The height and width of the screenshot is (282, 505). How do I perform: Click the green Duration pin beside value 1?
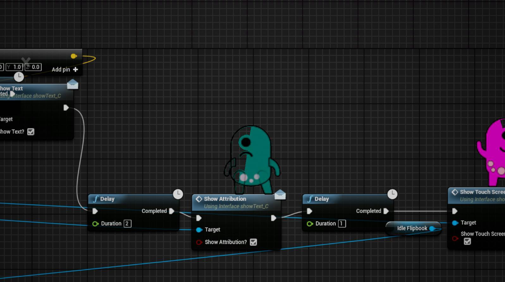(x=310, y=224)
